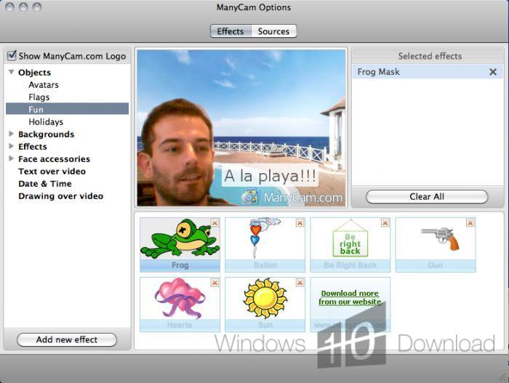Switch to the Effects tab
The width and height of the screenshot is (509, 383).
(231, 31)
